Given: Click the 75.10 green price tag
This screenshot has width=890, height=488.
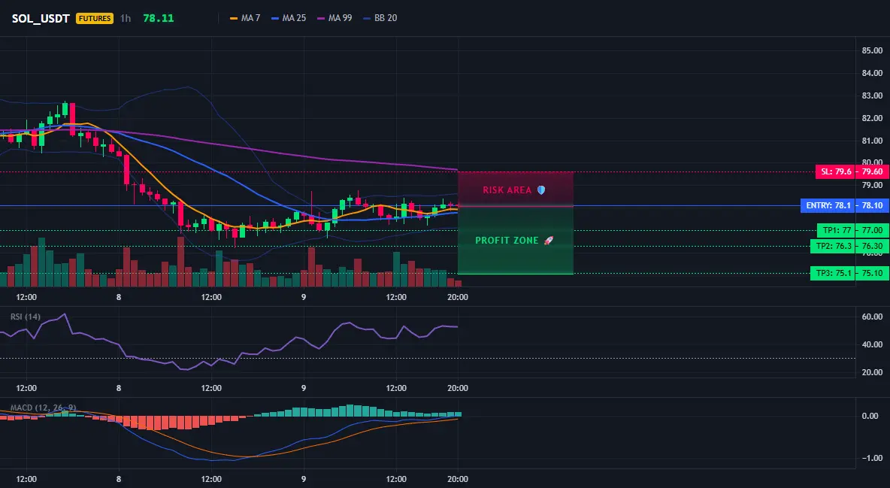Looking at the screenshot, I should 873,273.
